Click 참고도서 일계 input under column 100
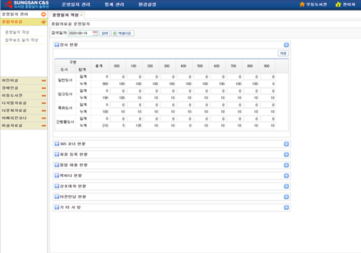Screen dimensions: 361x253 (x=134, y=91)
